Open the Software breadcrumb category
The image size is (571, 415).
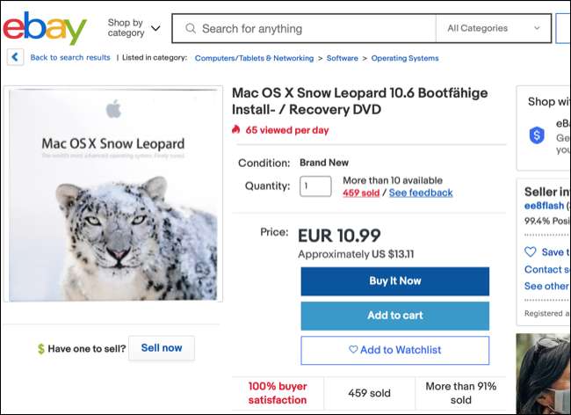pos(342,58)
